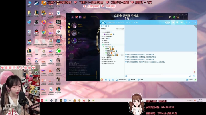Click the plus button at the YY content corner
The height and width of the screenshot is (115, 206).
pyautogui.click(x=196, y=26)
